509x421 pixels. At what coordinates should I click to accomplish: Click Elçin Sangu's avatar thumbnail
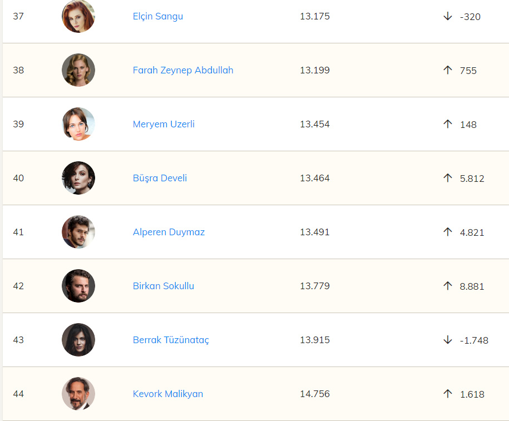point(78,16)
